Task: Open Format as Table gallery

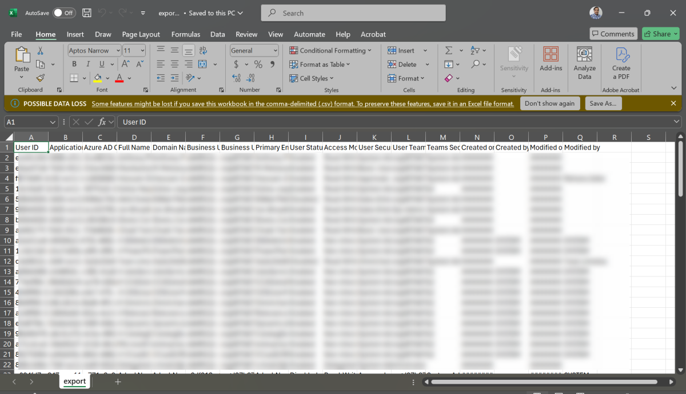Action: click(320, 65)
